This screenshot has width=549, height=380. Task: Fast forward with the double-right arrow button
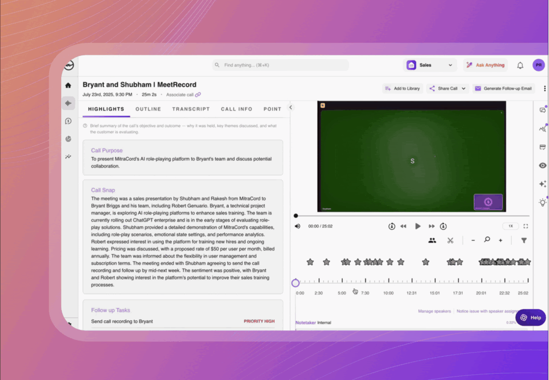(432, 226)
